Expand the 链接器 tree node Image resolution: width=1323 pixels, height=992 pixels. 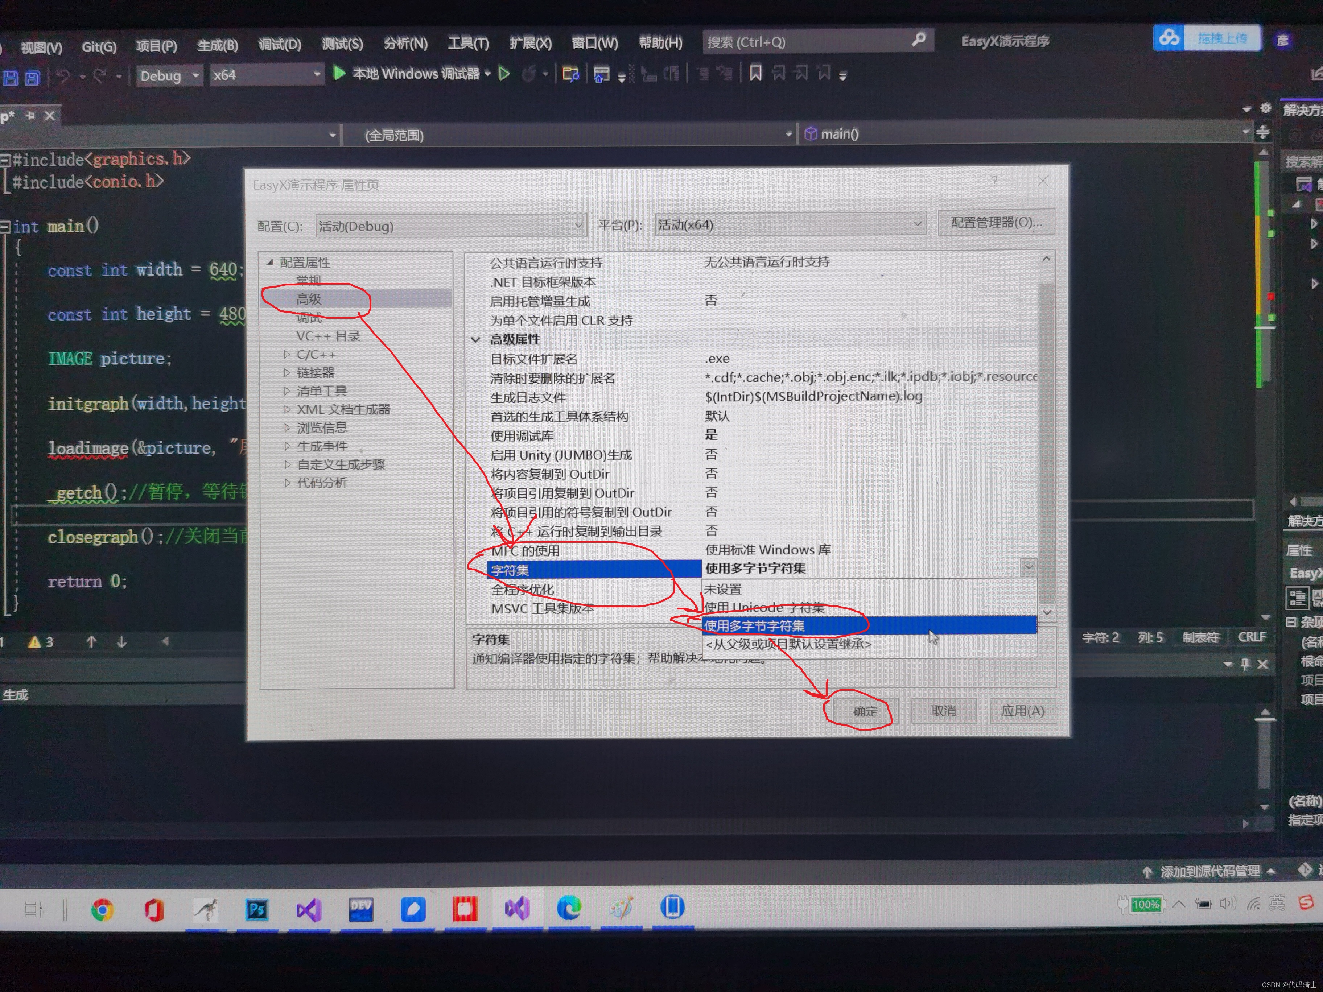pyautogui.click(x=287, y=372)
